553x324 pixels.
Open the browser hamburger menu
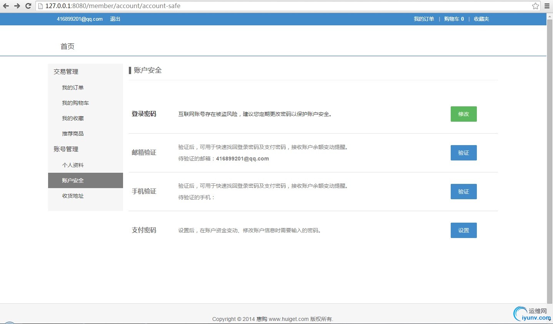[547, 6]
